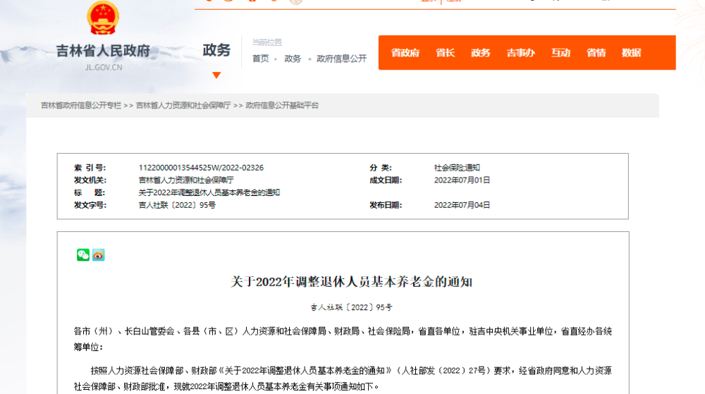The height and width of the screenshot is (394, 705).
Task: Click the 吉林省人民政府 site title
Action: coord(103,51)
